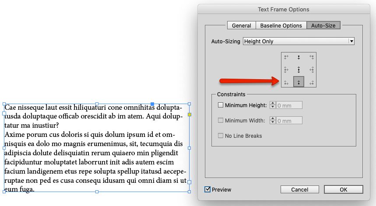376x206 pixels.
Task: Select bottom-center auto-size reference point
Action: click(299, 82)
